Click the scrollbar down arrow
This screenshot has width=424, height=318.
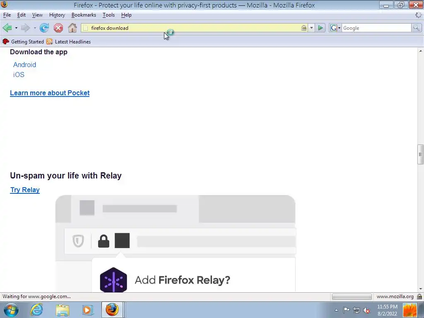coord(420,289)
